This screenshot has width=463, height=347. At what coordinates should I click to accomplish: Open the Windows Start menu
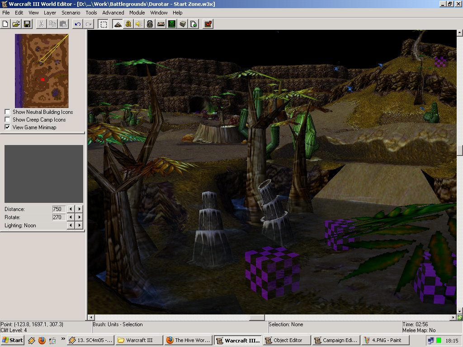point(12,340)
